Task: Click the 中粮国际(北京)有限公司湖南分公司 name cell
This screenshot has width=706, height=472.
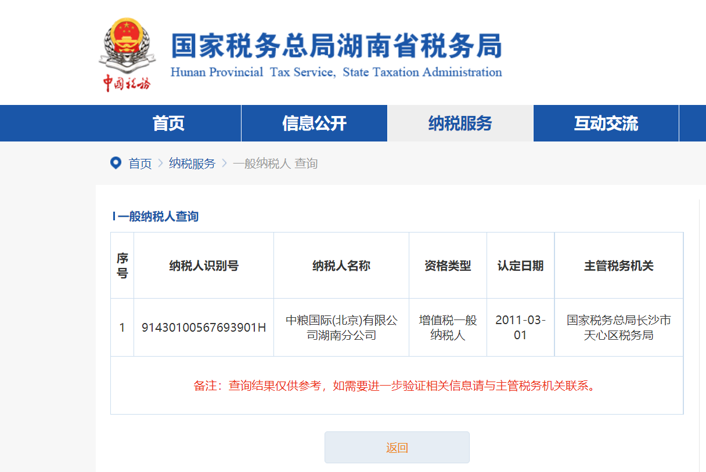Action: (x=341, y=328)
